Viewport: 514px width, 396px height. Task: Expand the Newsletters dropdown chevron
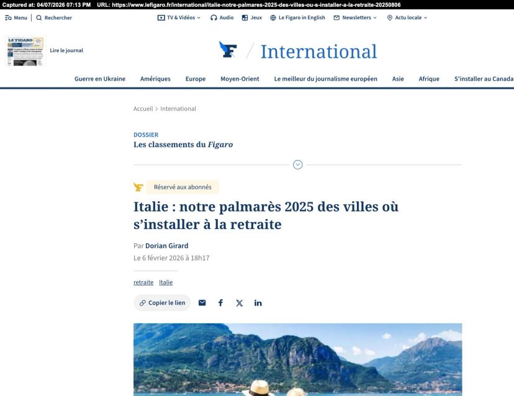(x=375, y=18)
